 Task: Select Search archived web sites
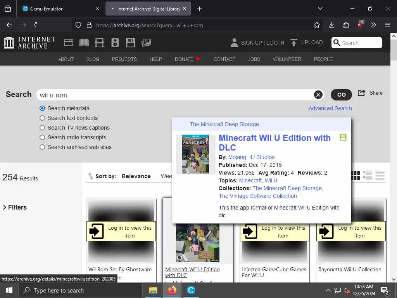pos(42,147)
